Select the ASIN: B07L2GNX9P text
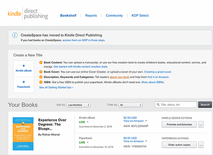Viewport: 213px width, 155px height. [136, 126]
